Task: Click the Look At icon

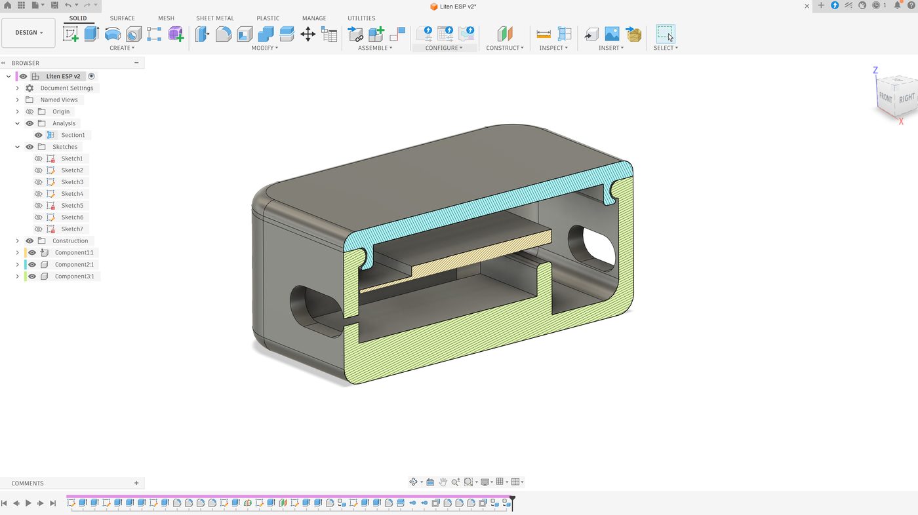Action: [x=430, y=482]
